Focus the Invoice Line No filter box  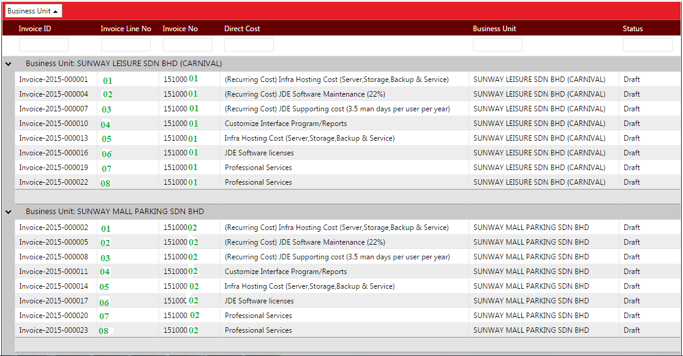tap(126, 45)
